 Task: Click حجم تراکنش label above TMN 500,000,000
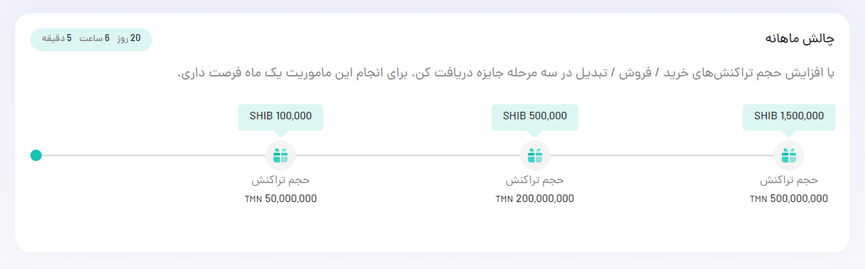point(789,180)
